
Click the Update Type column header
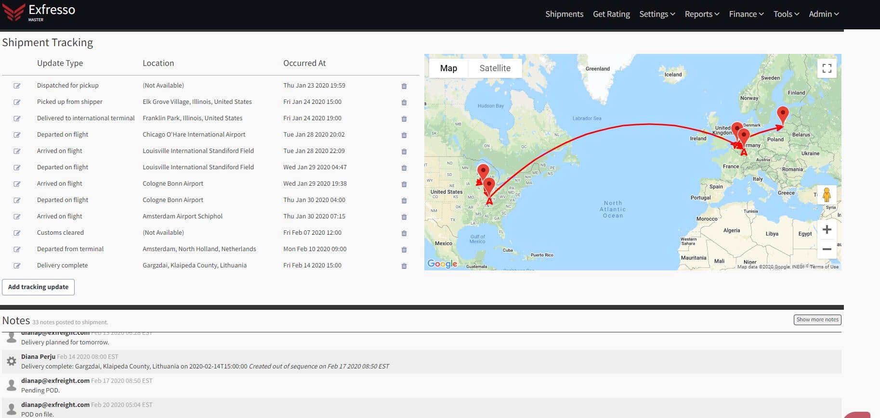(60, 63)
